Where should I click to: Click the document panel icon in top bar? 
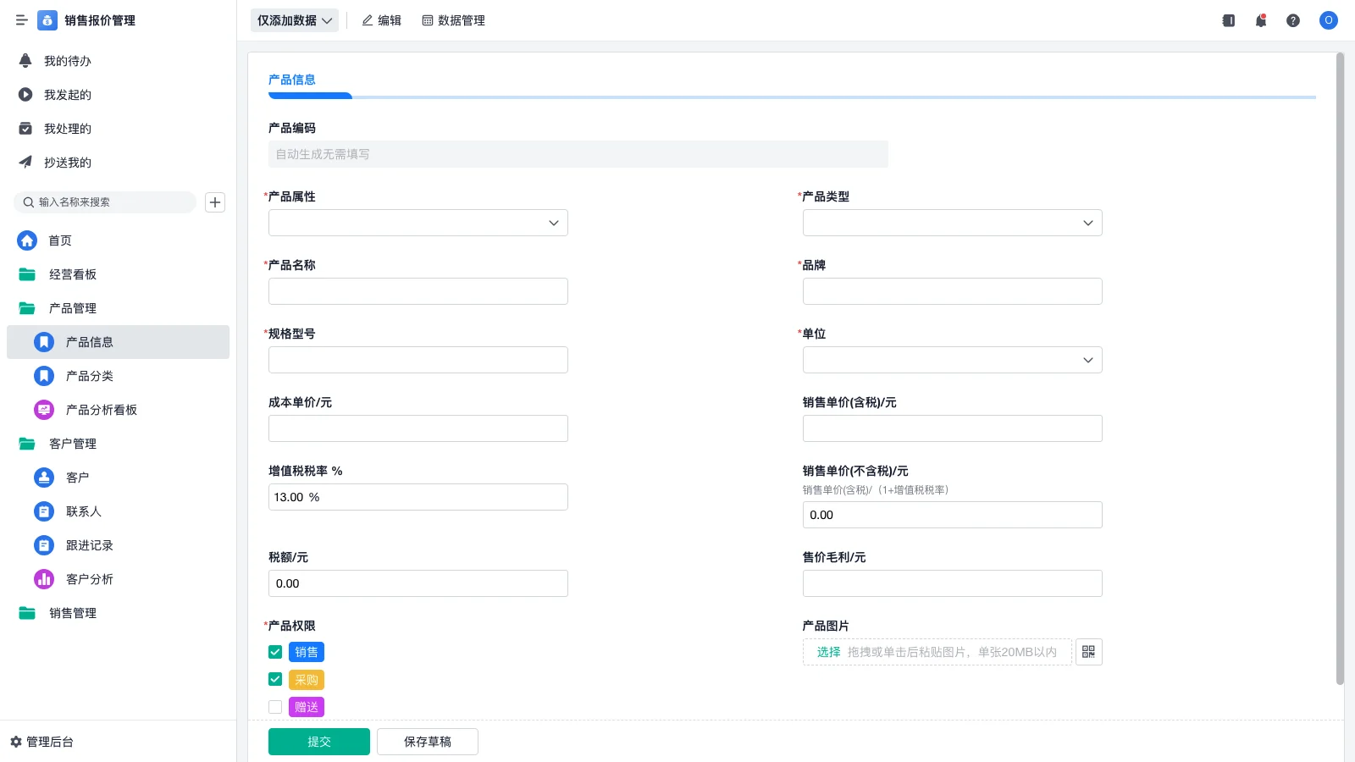1229,20
